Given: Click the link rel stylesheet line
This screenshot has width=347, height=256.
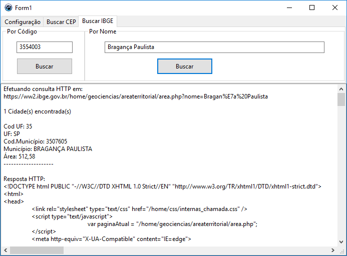Looking at the screenshot, I should [139, 209].
